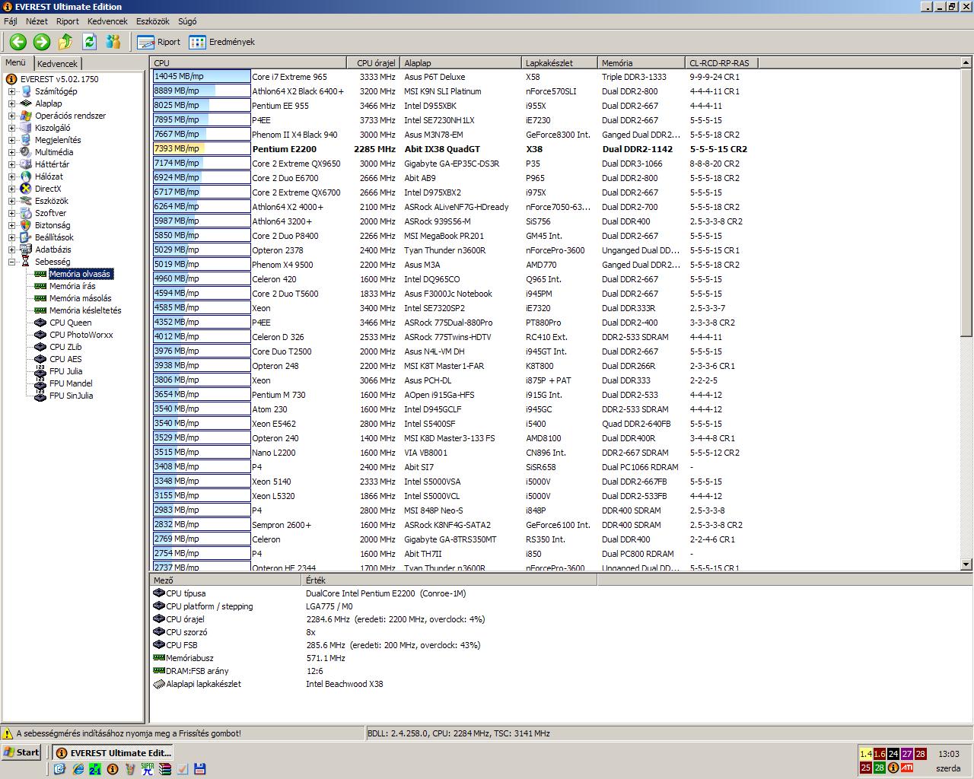This screenshot has width=974, height=779.
Task: Click the green Forward arrow toolbar icon
Action: coord(42,42)
